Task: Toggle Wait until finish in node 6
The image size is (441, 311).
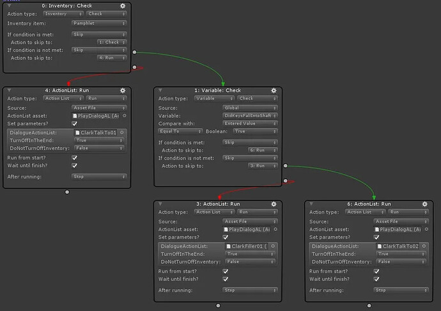Action: coord(376,279)
